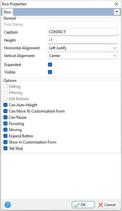The width and height of the screenshot is (122, 211).
Task: Uncheck the Visible checkbox
Action: [50, 72]
